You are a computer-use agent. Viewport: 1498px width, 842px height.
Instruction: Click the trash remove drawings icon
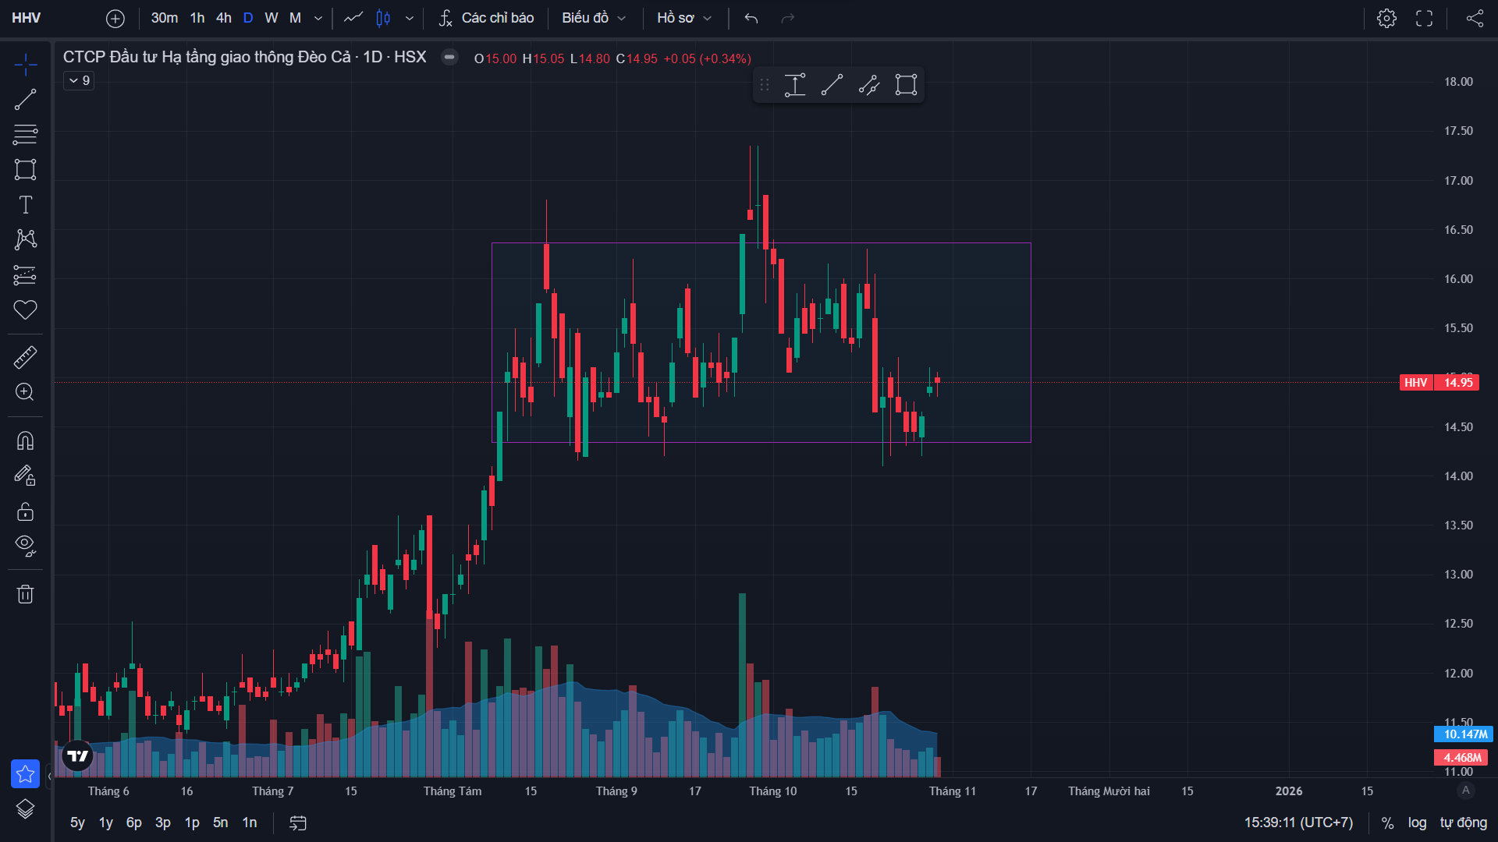(25, 594)
